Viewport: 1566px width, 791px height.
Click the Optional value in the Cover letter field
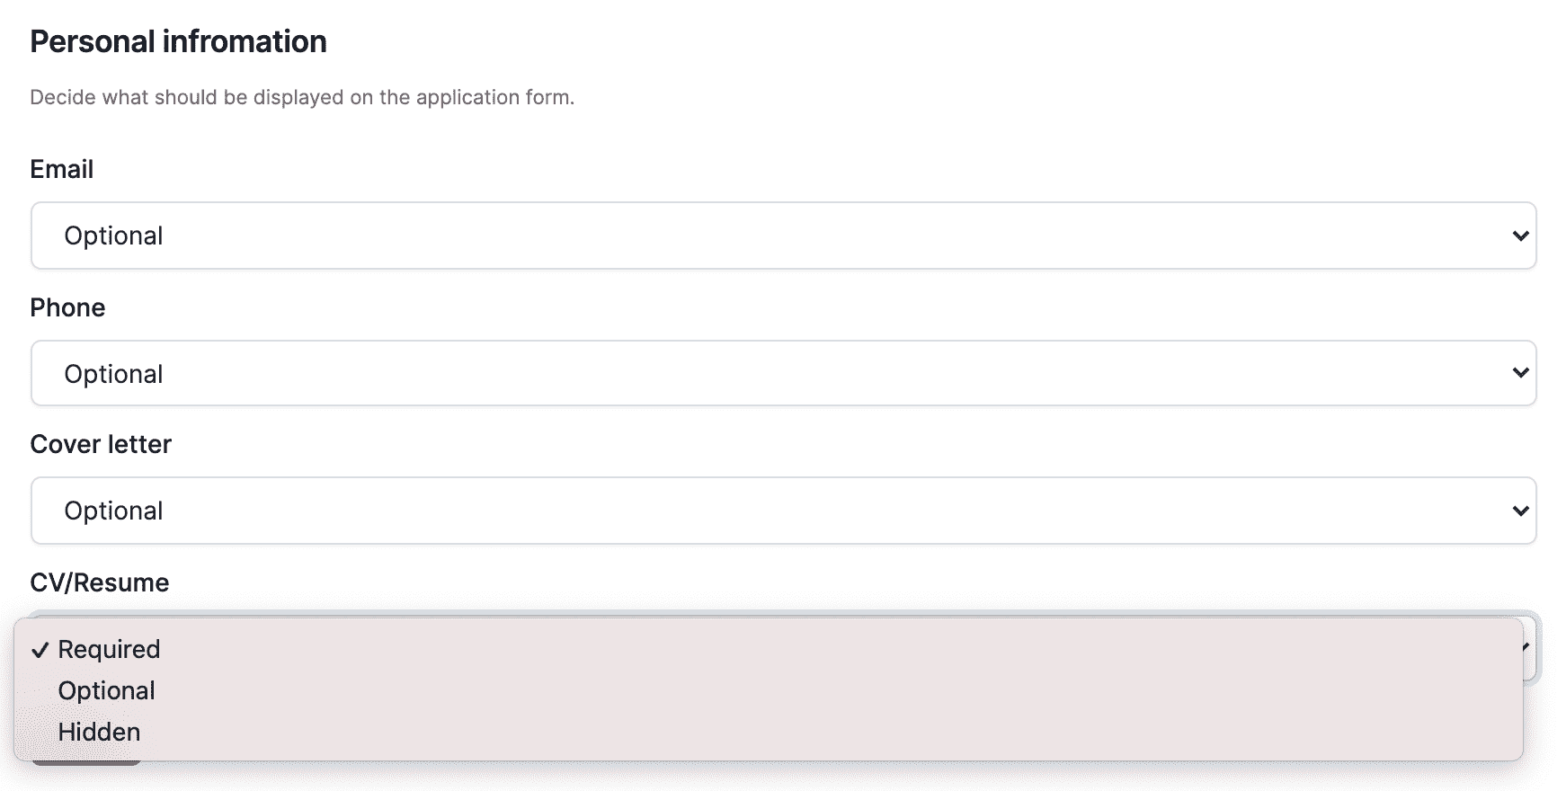coord(113,511)
